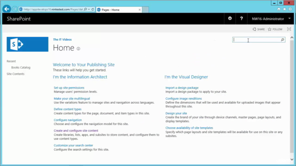Click the focus on content icon

tap(289, 29)
